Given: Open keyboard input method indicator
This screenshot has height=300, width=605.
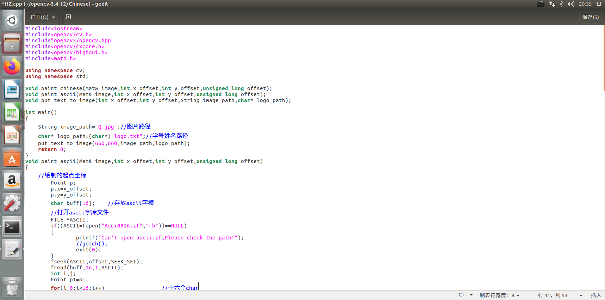Looking at the screenshot, I should (x=541, y=4).
